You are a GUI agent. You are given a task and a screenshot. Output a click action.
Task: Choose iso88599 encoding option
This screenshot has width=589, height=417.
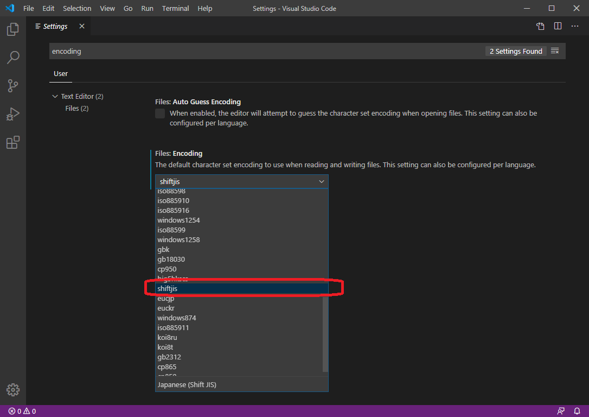click(x=241, y=230)
